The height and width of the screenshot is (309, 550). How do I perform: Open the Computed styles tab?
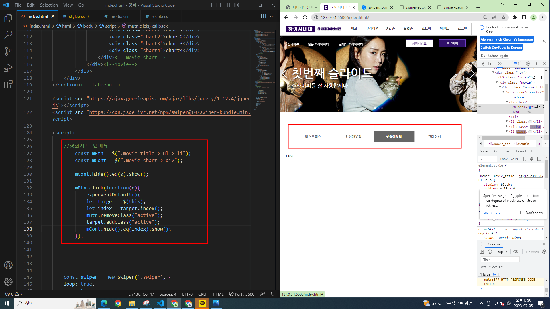click(502, 151)
